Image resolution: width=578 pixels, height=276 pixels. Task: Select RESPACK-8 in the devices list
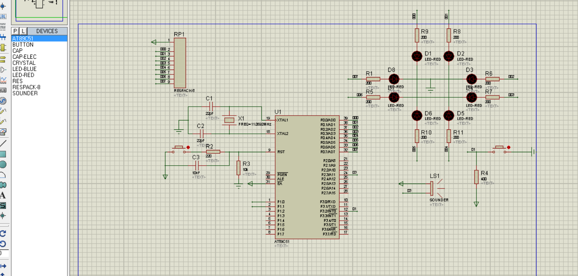click(x=40, y=87)
